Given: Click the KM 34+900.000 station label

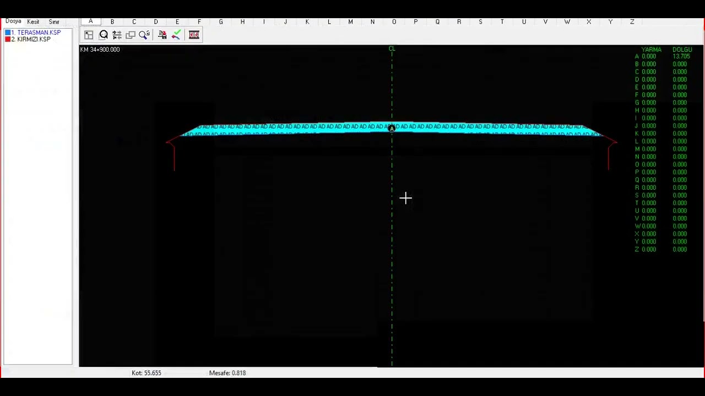Looking at the screenshot, I should pyautogui.click(x=100, y=50).
